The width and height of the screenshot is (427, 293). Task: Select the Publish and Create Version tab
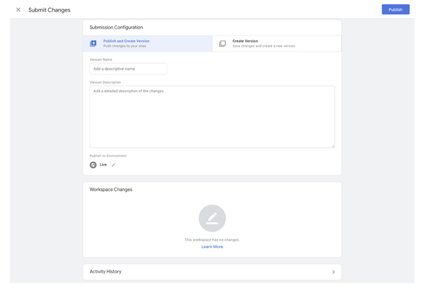point(148,44)
